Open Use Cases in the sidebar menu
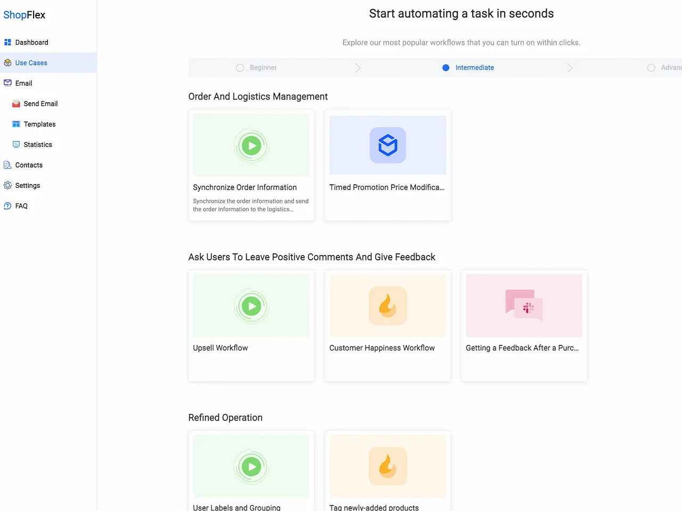The height and width of the screenshot is (511, 682). (x=32, y=62)
